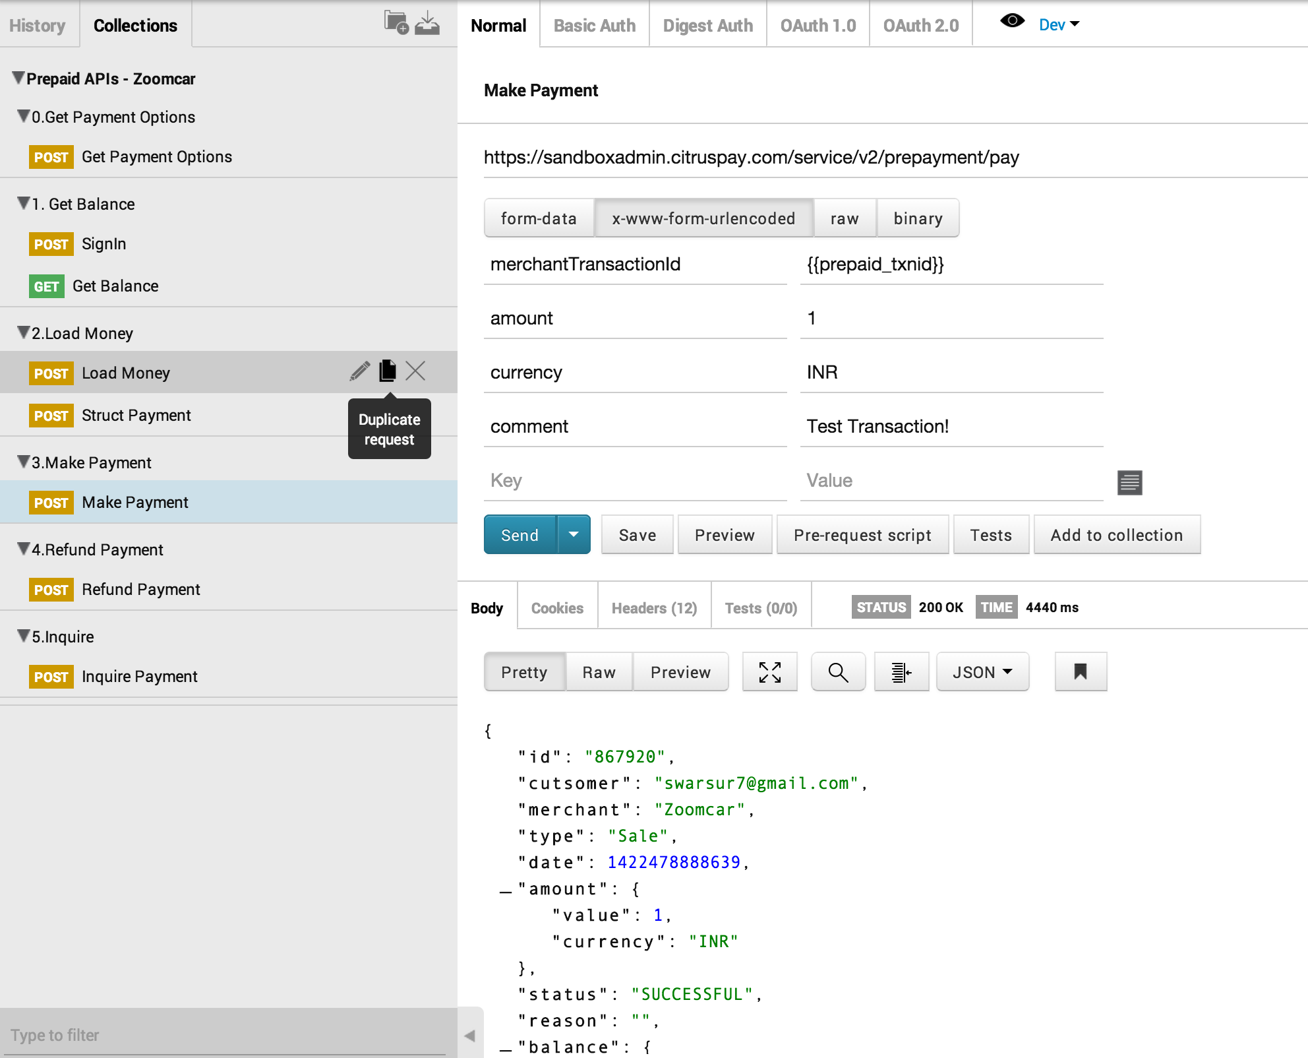Click the search response magnifier icon
Screen dimensions: 1308x1058
pos(838,672)
